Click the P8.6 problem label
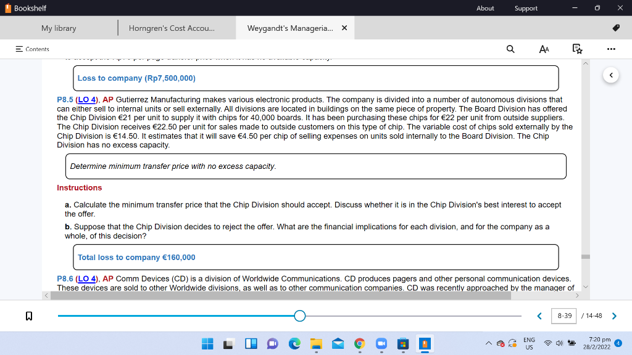Image resolution: width=632 pixels, height=355 pixels. 65,279
